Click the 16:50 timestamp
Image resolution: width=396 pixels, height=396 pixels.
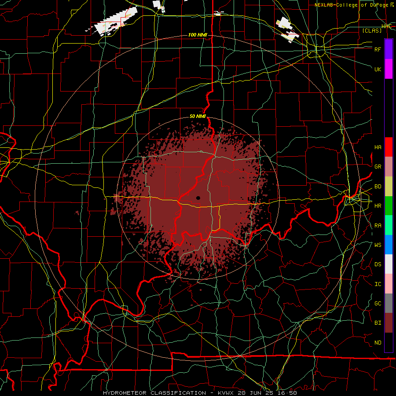(288, 393)
